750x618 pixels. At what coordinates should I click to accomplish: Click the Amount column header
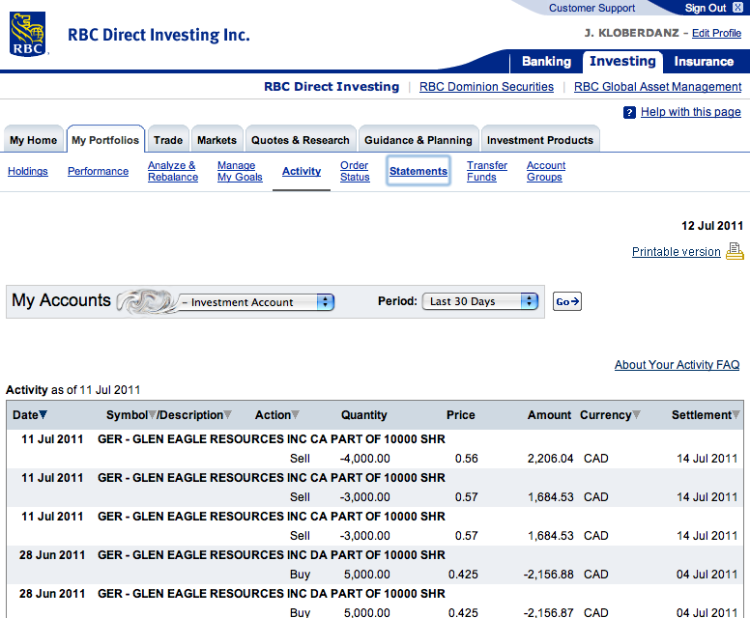pyautogui.click(x=549, y=415)
